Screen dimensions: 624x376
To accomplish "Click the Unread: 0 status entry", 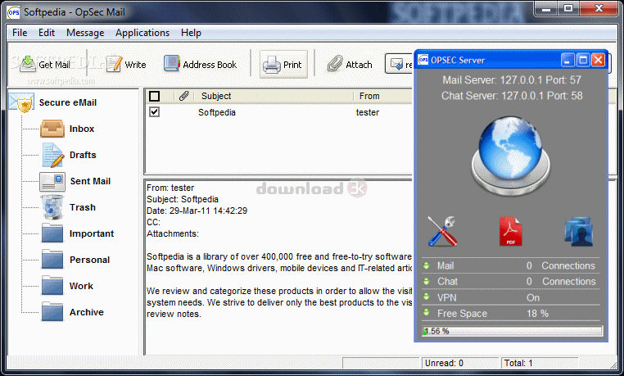I will coord(444,363).
